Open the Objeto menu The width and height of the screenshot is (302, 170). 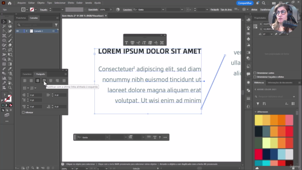[41, 3]
